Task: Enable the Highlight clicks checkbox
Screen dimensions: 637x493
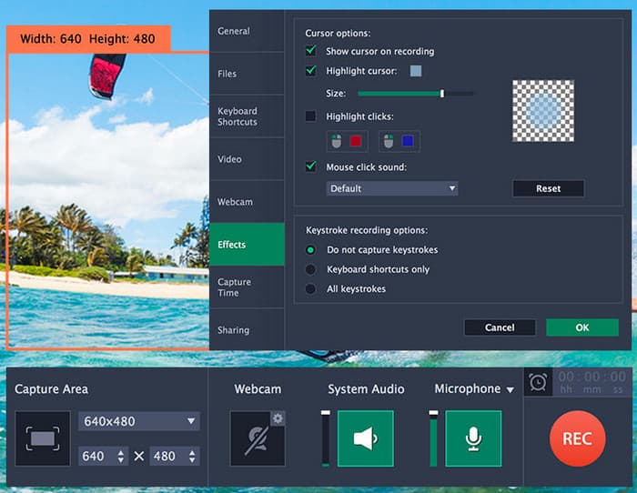Action: tap(311, 116)
